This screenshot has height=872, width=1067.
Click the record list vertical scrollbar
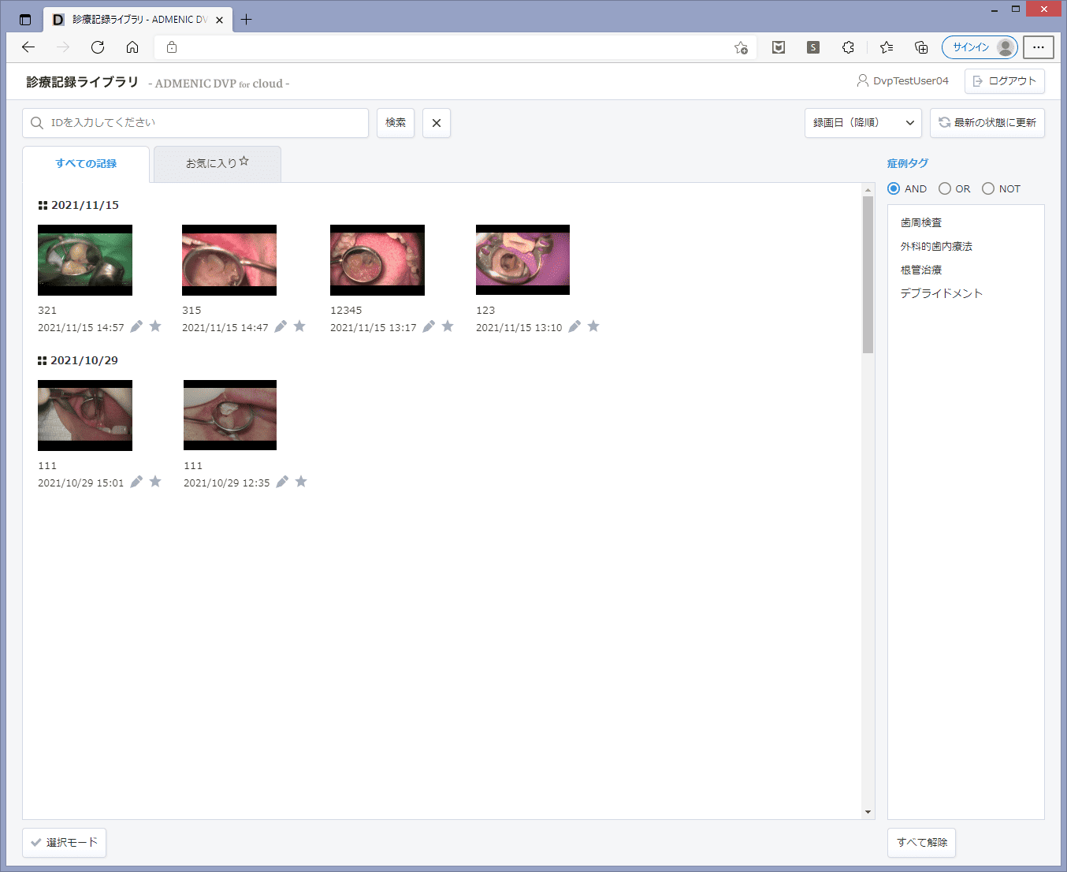pos(868,274)
